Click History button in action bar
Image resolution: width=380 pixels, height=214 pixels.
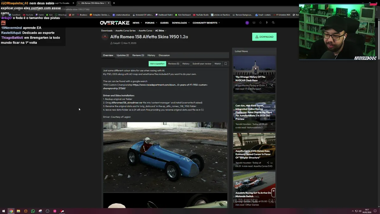click(x=186, y=64)
